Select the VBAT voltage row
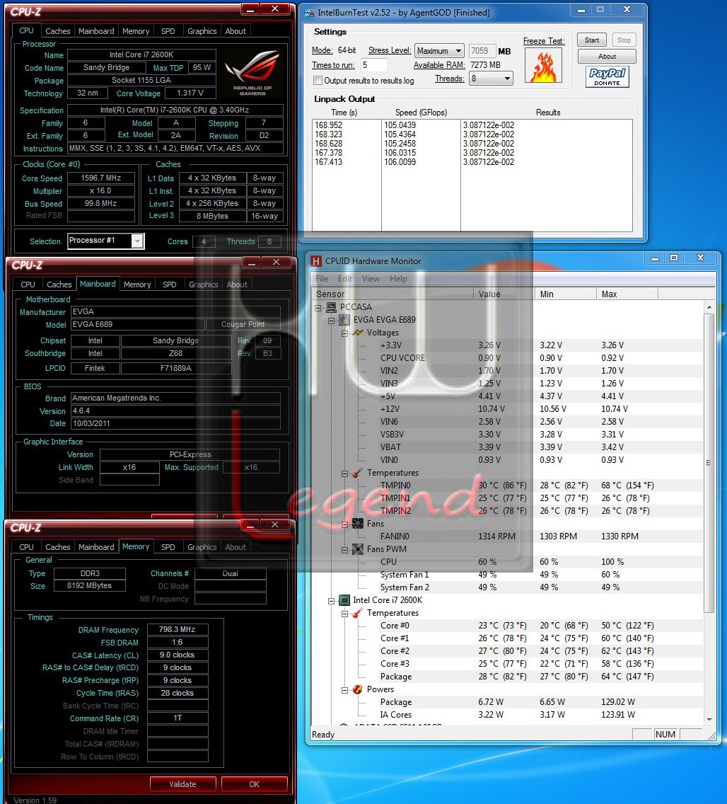This screenshot has height=804, width=727. tap(507, 447)
